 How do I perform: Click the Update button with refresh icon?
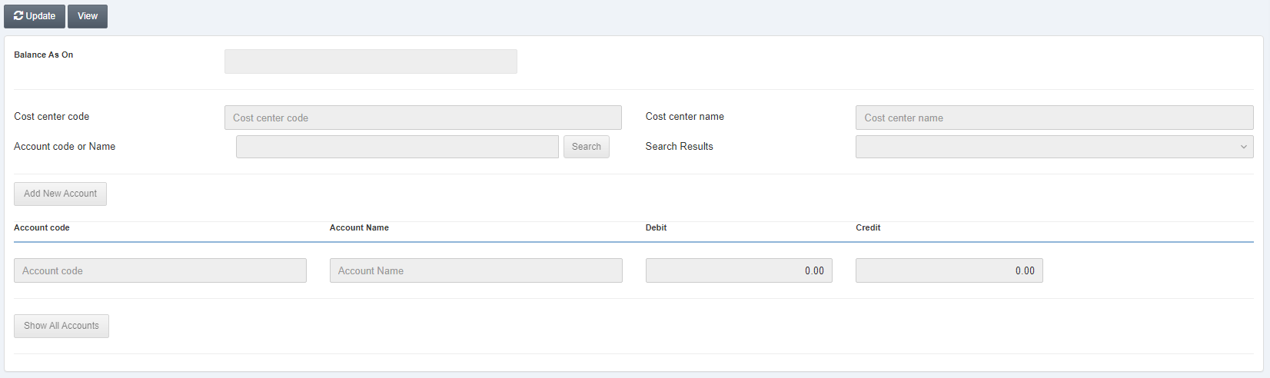coord(35,16)
